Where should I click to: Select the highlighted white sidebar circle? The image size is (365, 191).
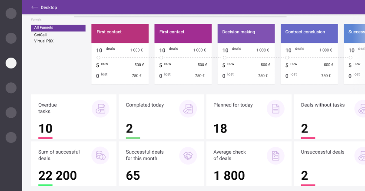pyautogui.click(x=11, y=63)
